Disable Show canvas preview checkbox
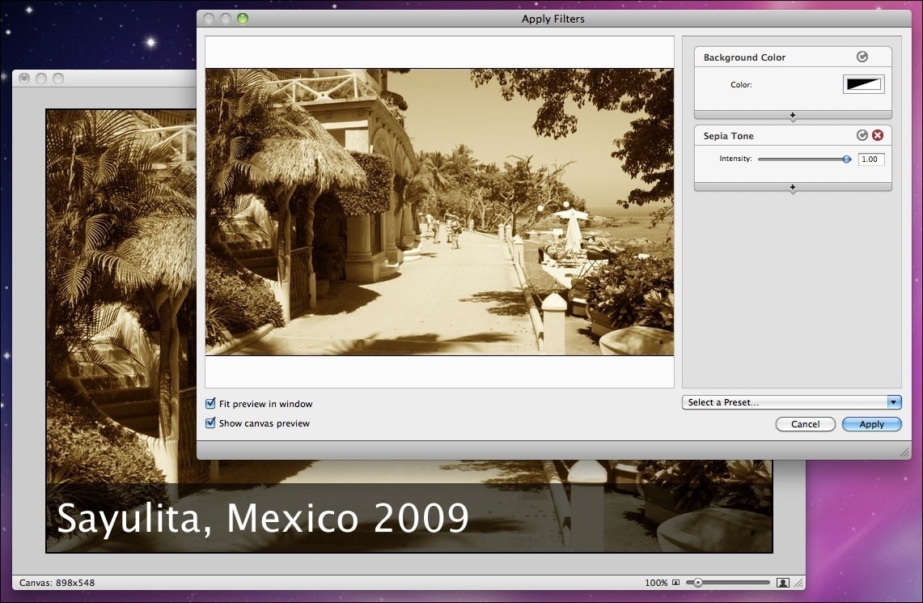 click(x=211, y=423)
